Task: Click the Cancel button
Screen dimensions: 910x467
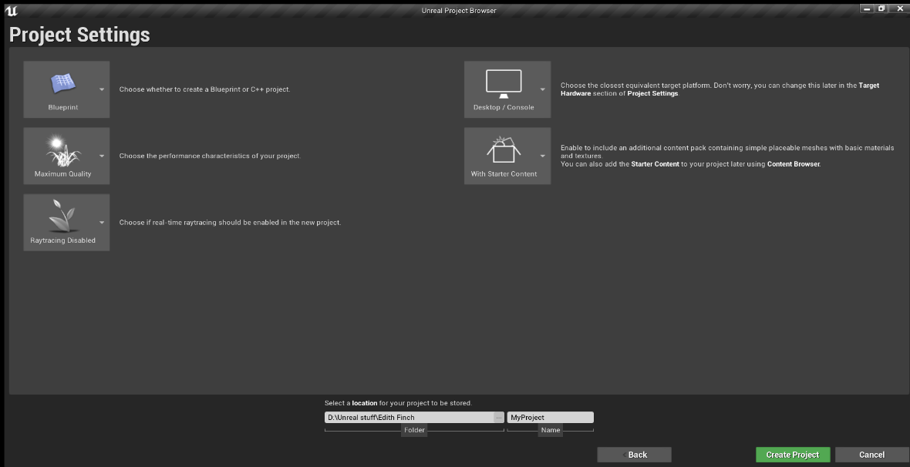Action: coord(871,455)
